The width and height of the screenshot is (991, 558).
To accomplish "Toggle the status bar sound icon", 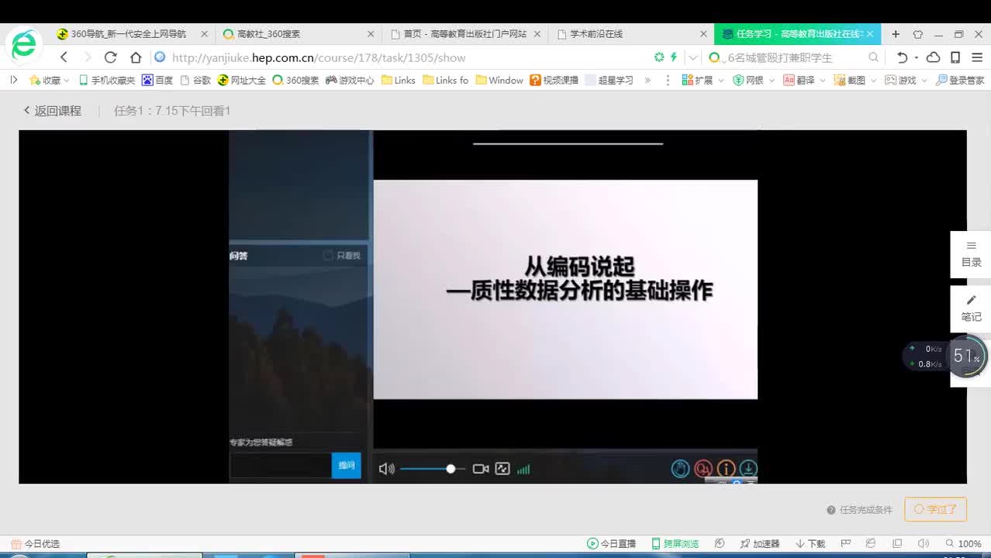I will (923, 544).
